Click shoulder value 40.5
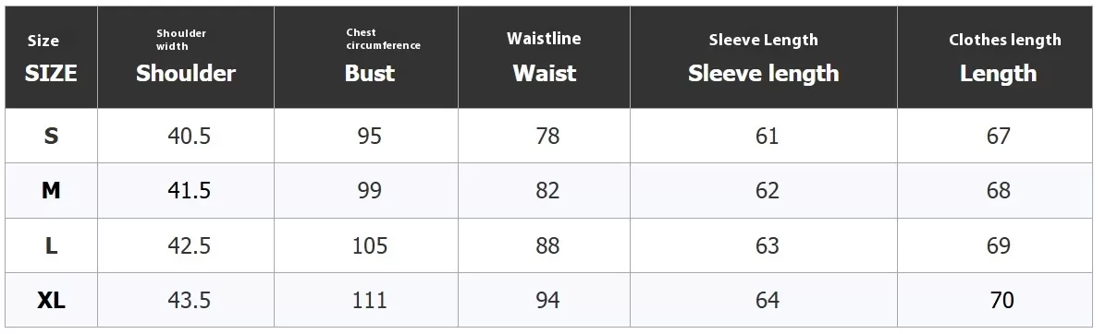Image resolution: width=1118 pixels, height=334 pixels. 189,137
